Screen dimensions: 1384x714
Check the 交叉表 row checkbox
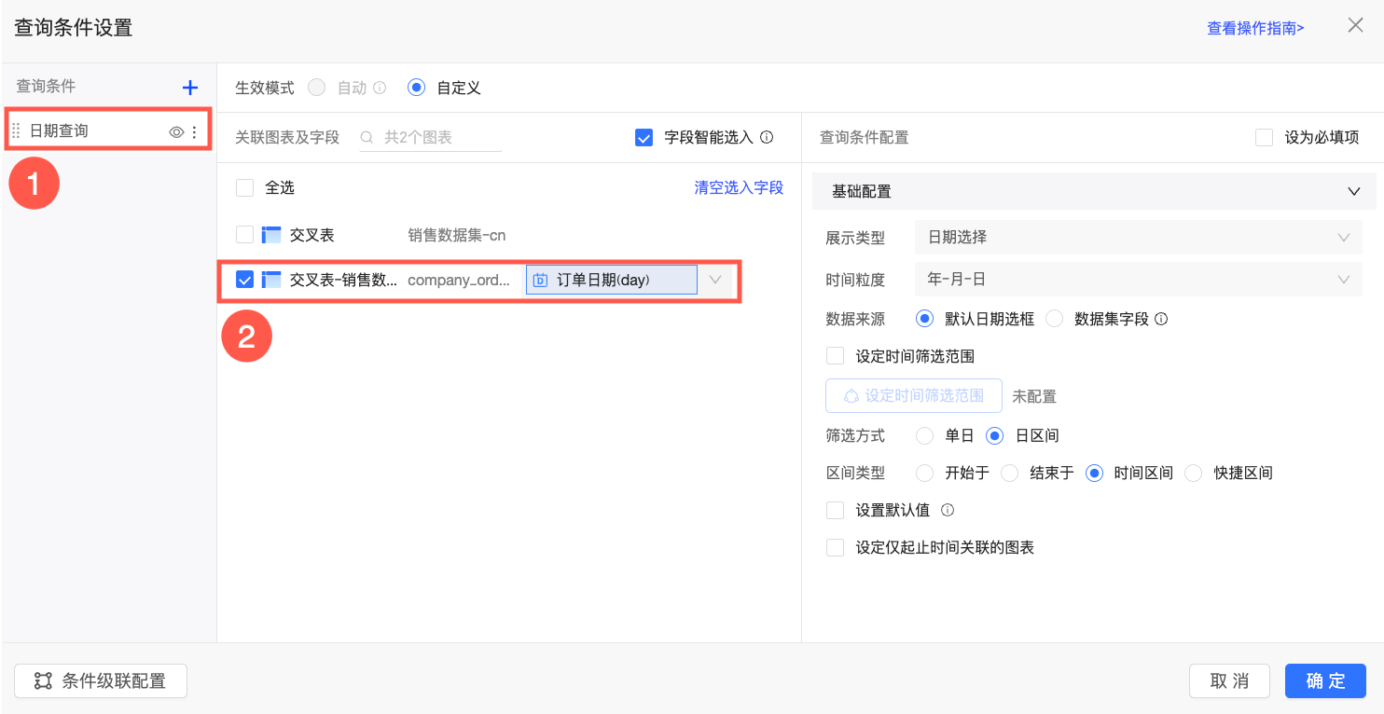(245, 235)
